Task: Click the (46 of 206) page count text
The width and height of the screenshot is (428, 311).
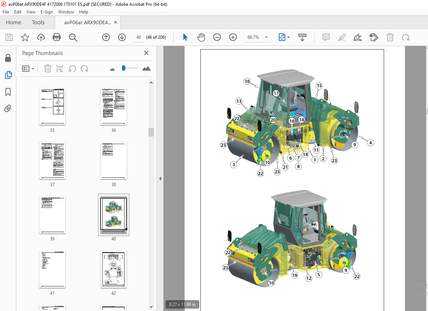Action: click(156, 37)
